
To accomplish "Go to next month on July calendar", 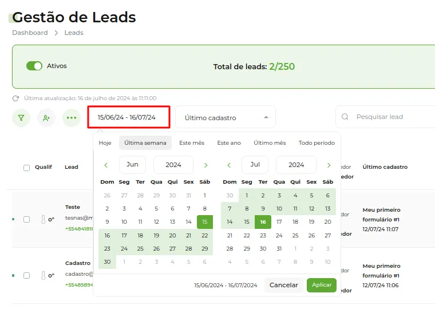I will coord(329,165).
